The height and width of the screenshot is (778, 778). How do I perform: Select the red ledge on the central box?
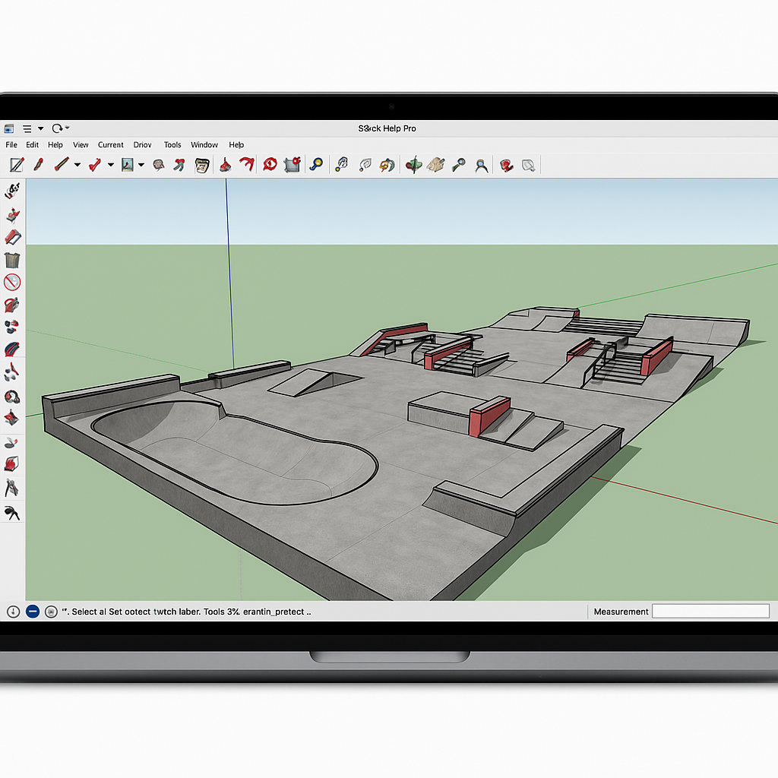point(489,416)
